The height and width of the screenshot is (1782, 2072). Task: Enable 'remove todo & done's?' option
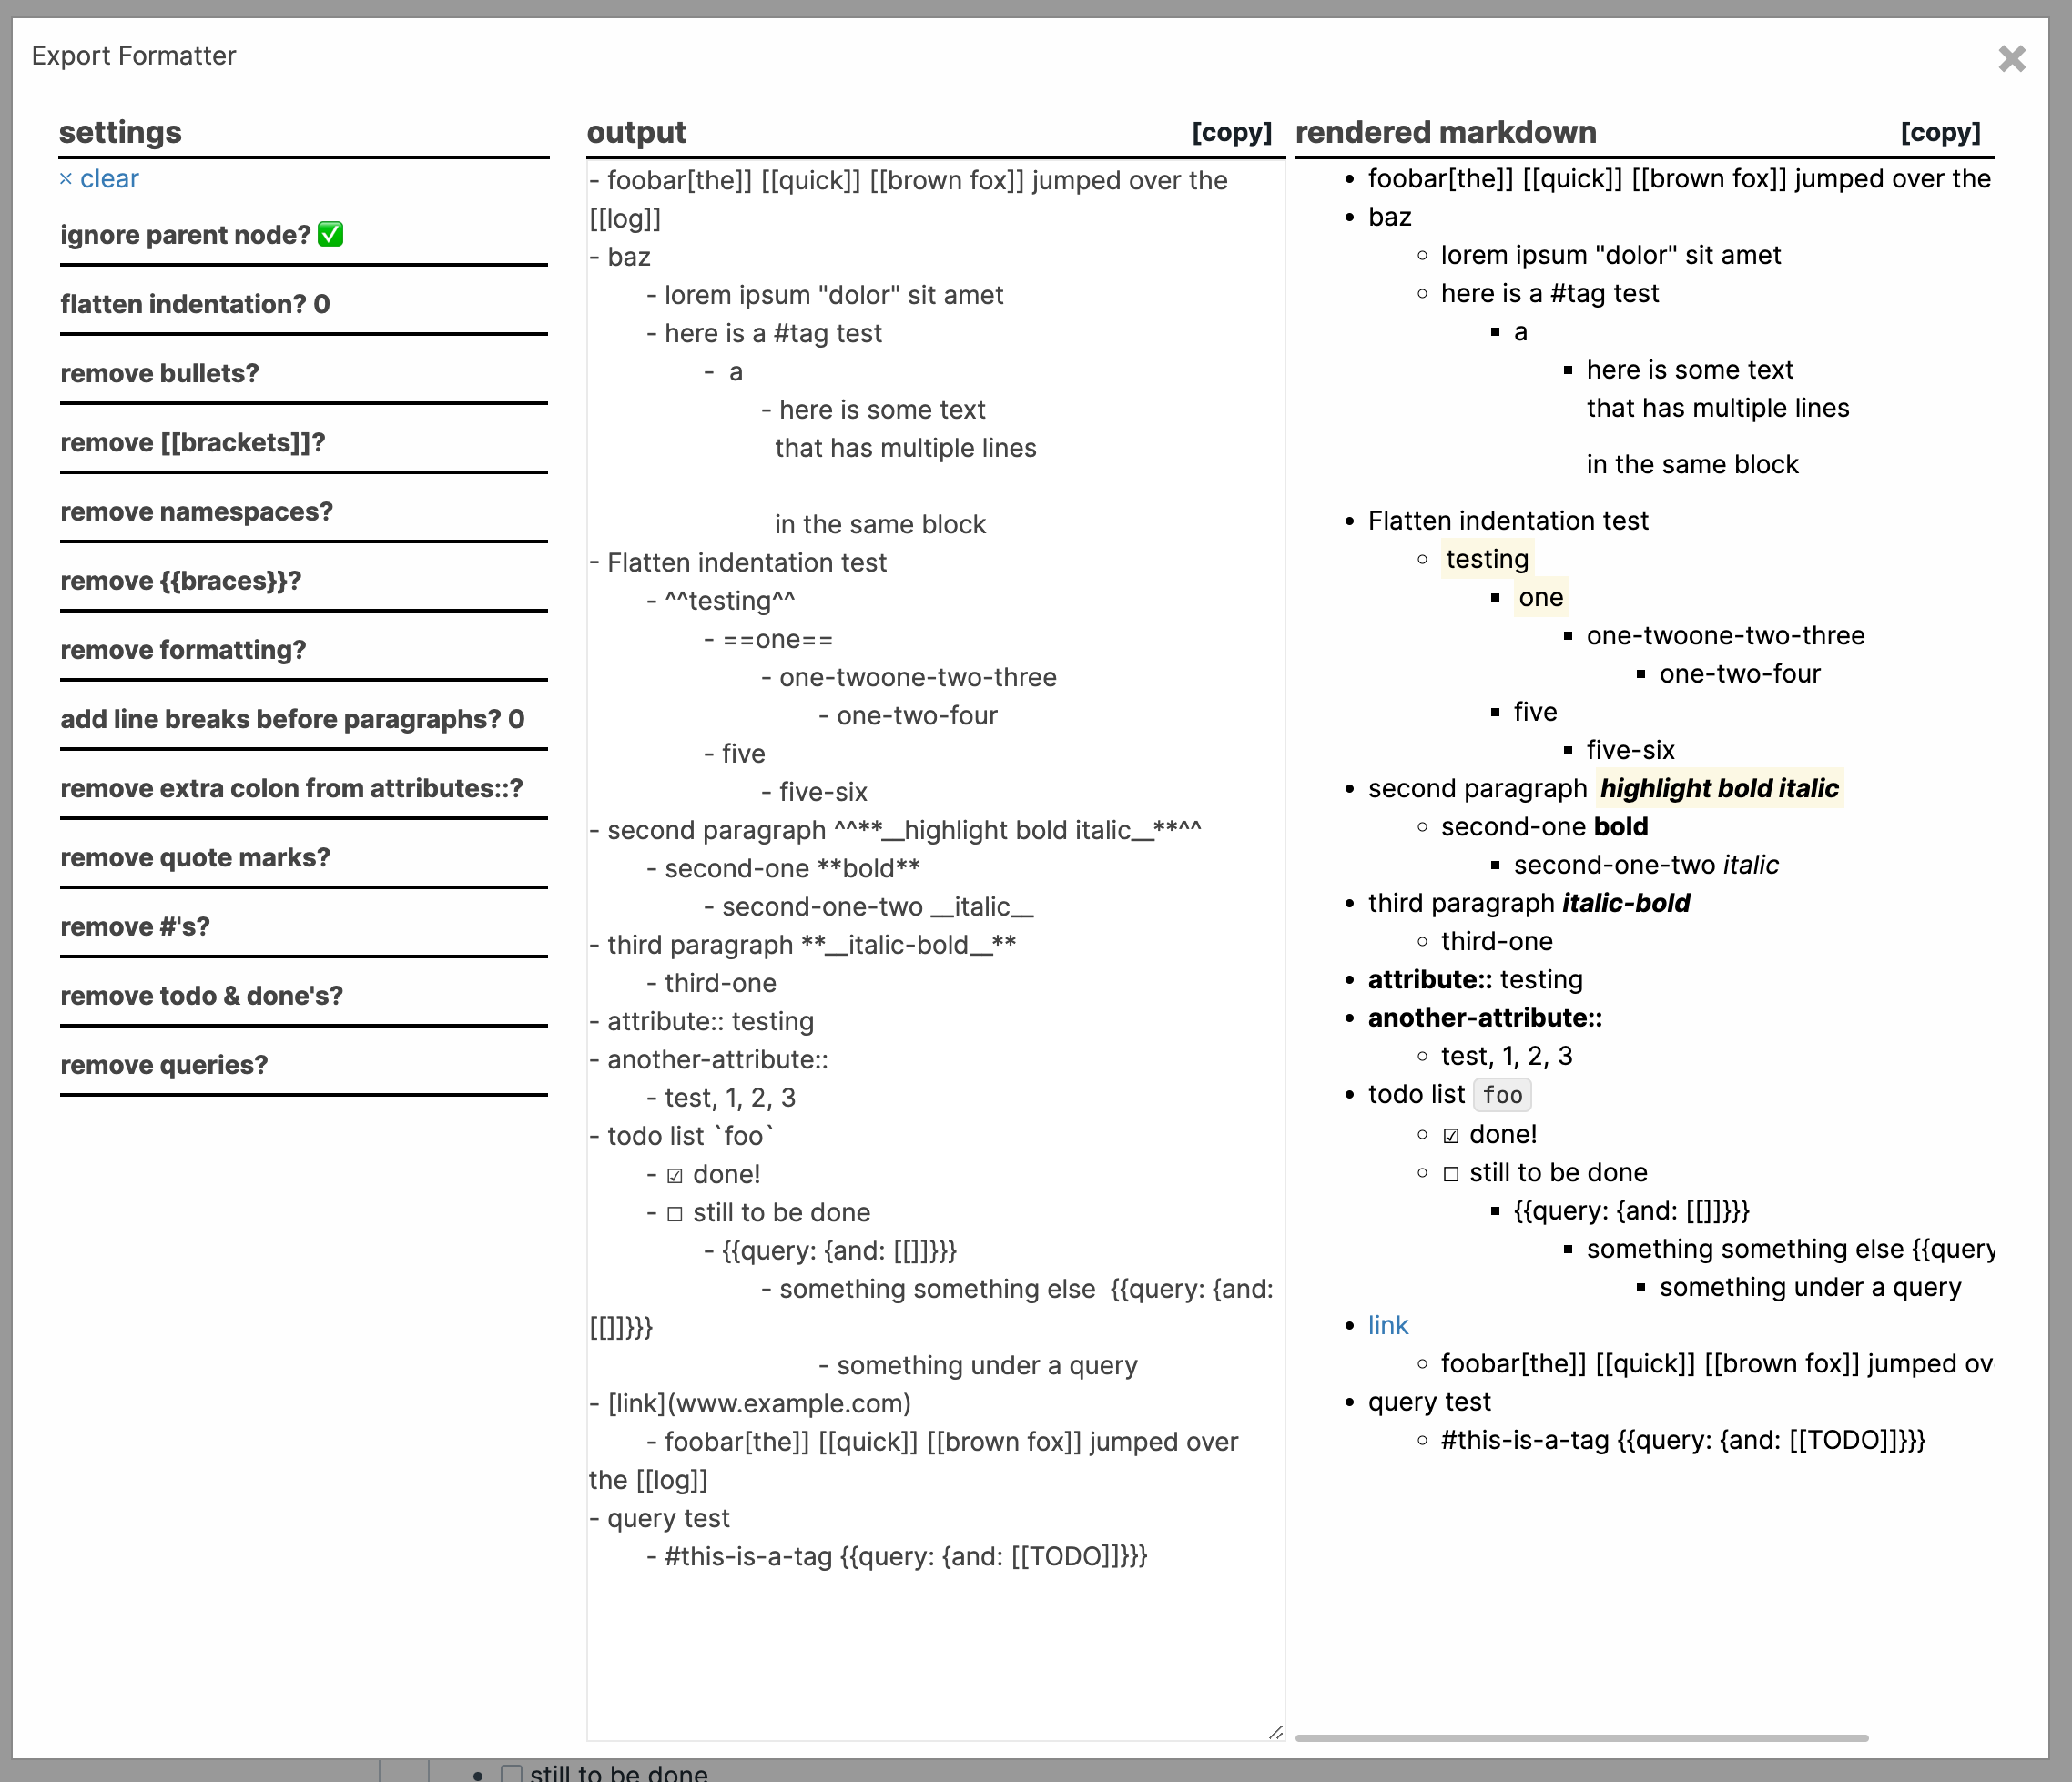(198, 995)
